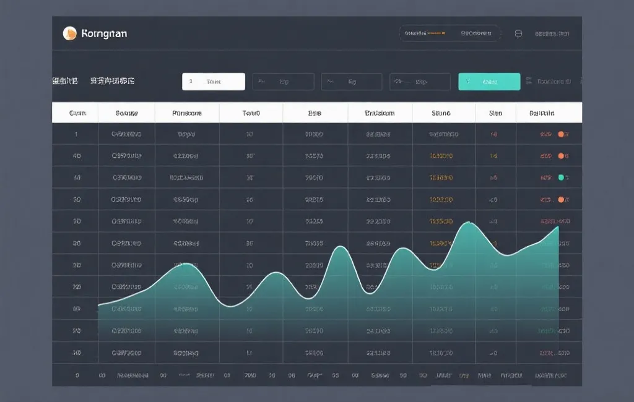The image size is (634, 402).
Task: Click the orange status dot in the first row
Action: coord(562,134)
